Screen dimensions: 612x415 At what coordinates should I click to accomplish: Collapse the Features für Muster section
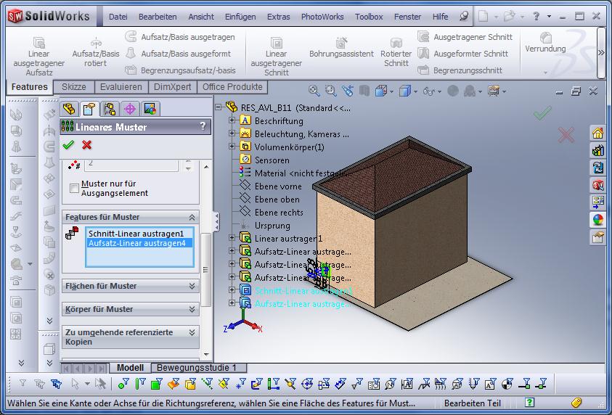pos(192,217)
